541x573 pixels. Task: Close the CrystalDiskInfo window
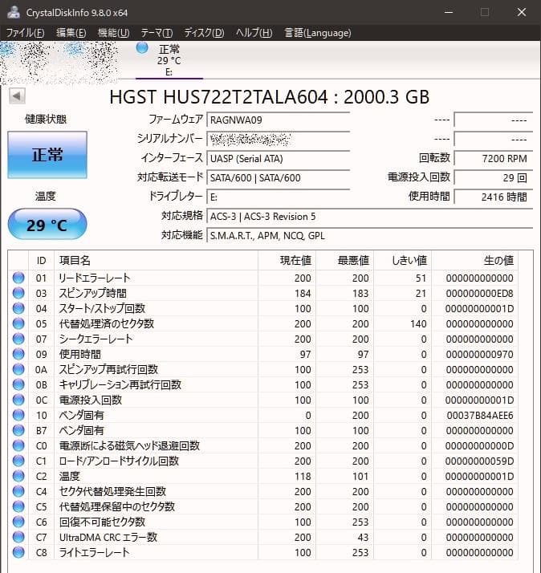pyautogui.click(x=522, y=12)
